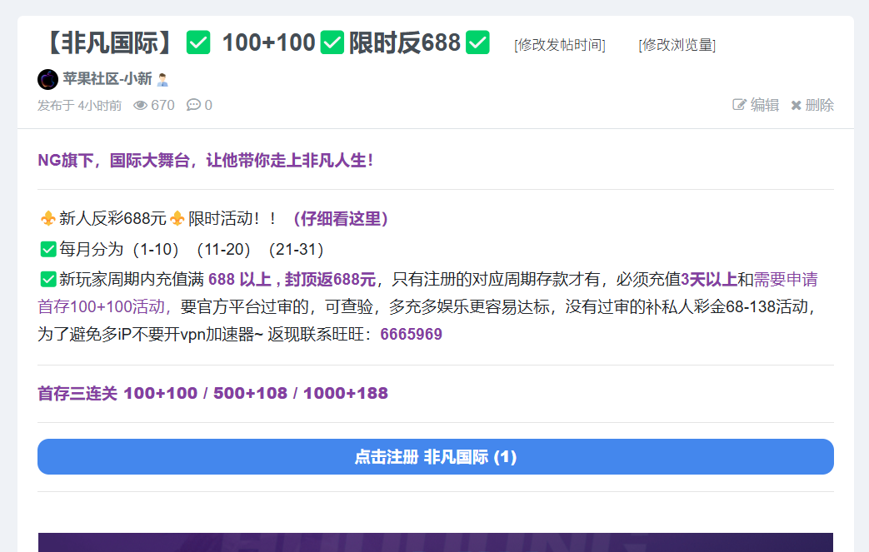The width and height of the screenshot is (869, 552).
Task: Click the fleur-de-lis icon before 限时活动
Action: tap(177, 219)
